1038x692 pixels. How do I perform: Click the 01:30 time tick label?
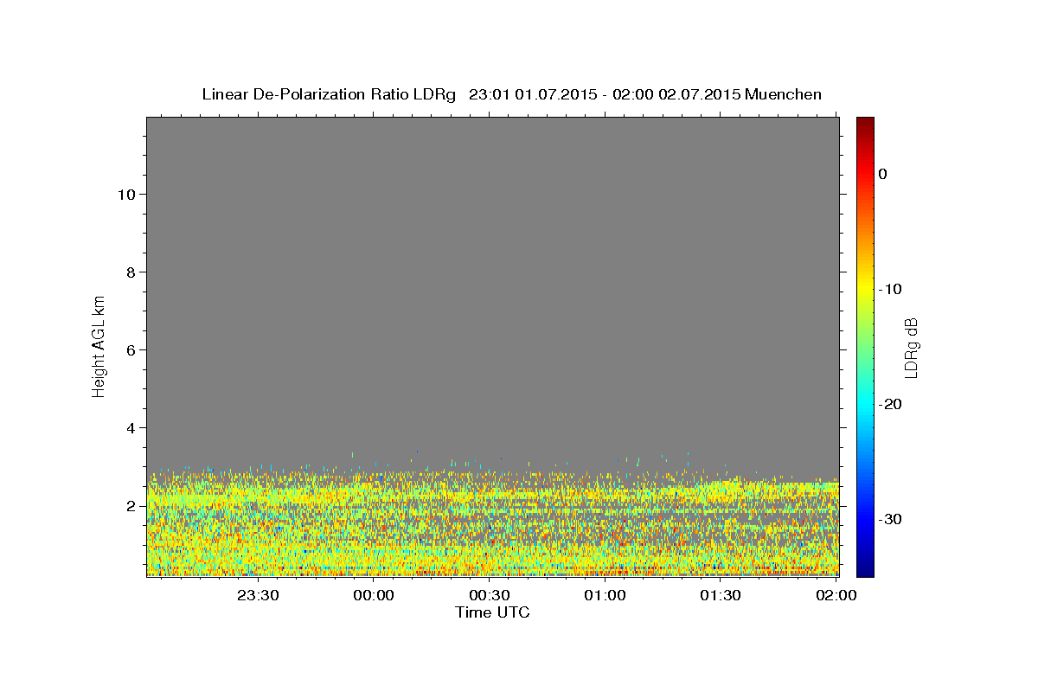point(721,595)
